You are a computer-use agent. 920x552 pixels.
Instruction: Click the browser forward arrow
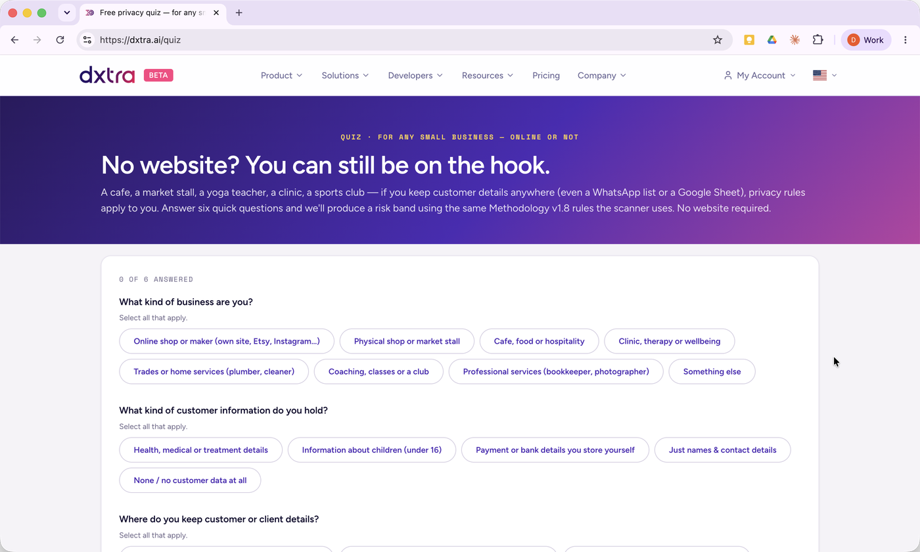[37, 40]
